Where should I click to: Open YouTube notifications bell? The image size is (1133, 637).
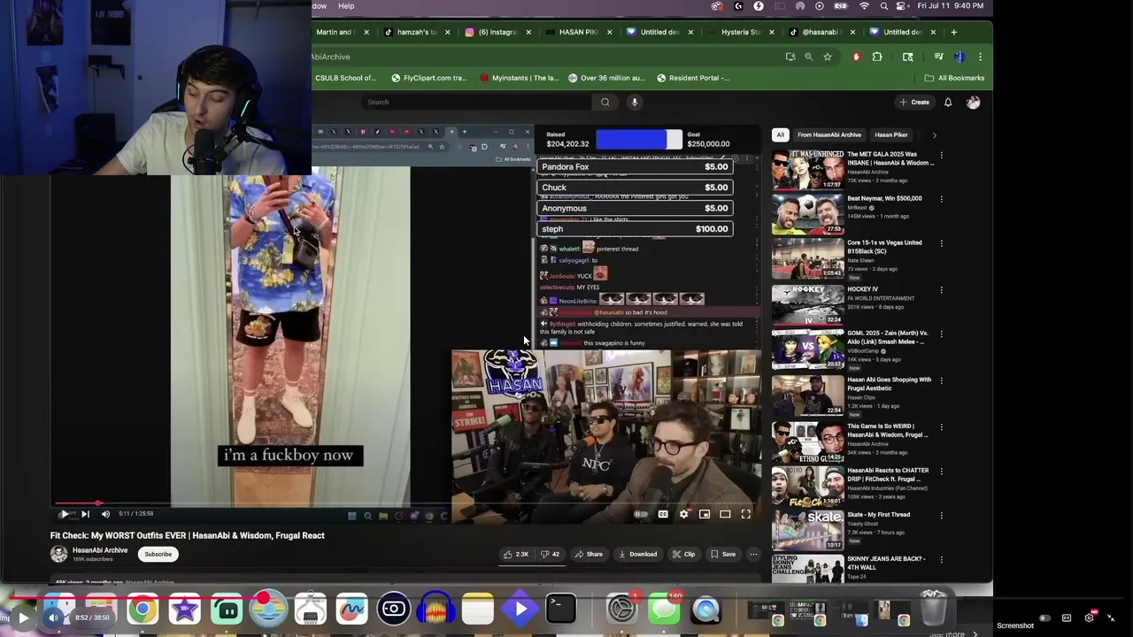[948, 102]
